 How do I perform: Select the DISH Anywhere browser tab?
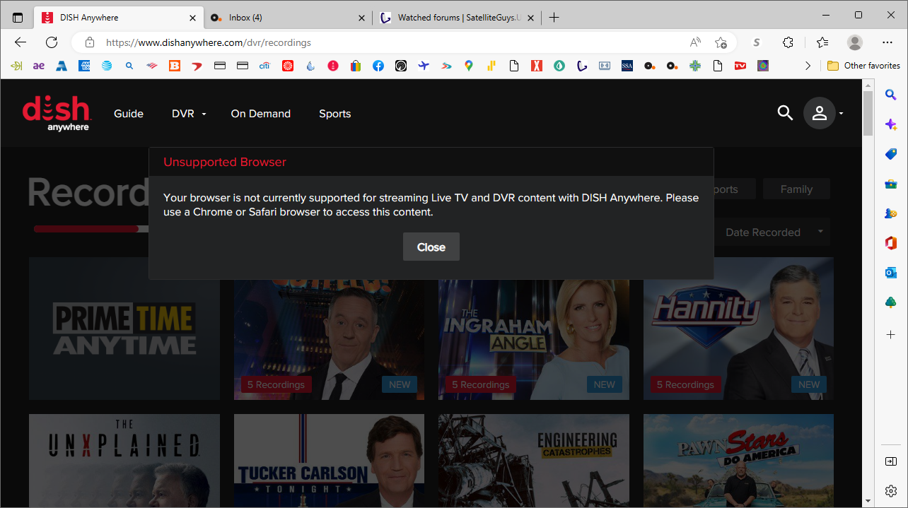pos(119,18)
